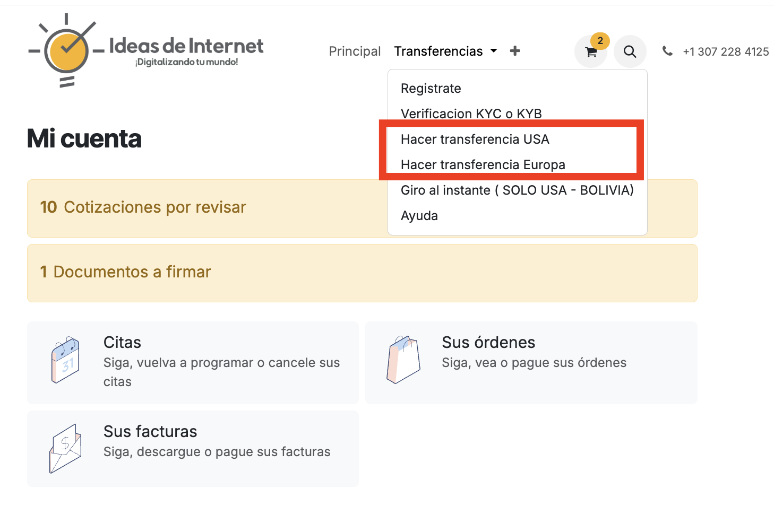Open 10 Cotizaciones por revisar banner
Screen dimensions: 774x506
coord(143,207)
